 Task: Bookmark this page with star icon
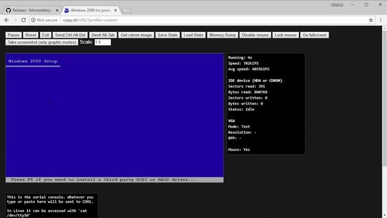click(371, 20)
